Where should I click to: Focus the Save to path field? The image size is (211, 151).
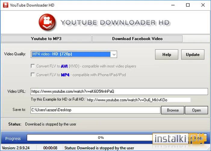[95, 110]
